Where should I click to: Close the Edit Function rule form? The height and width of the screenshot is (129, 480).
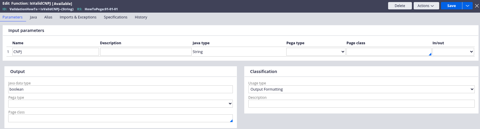tap(477, 6)
